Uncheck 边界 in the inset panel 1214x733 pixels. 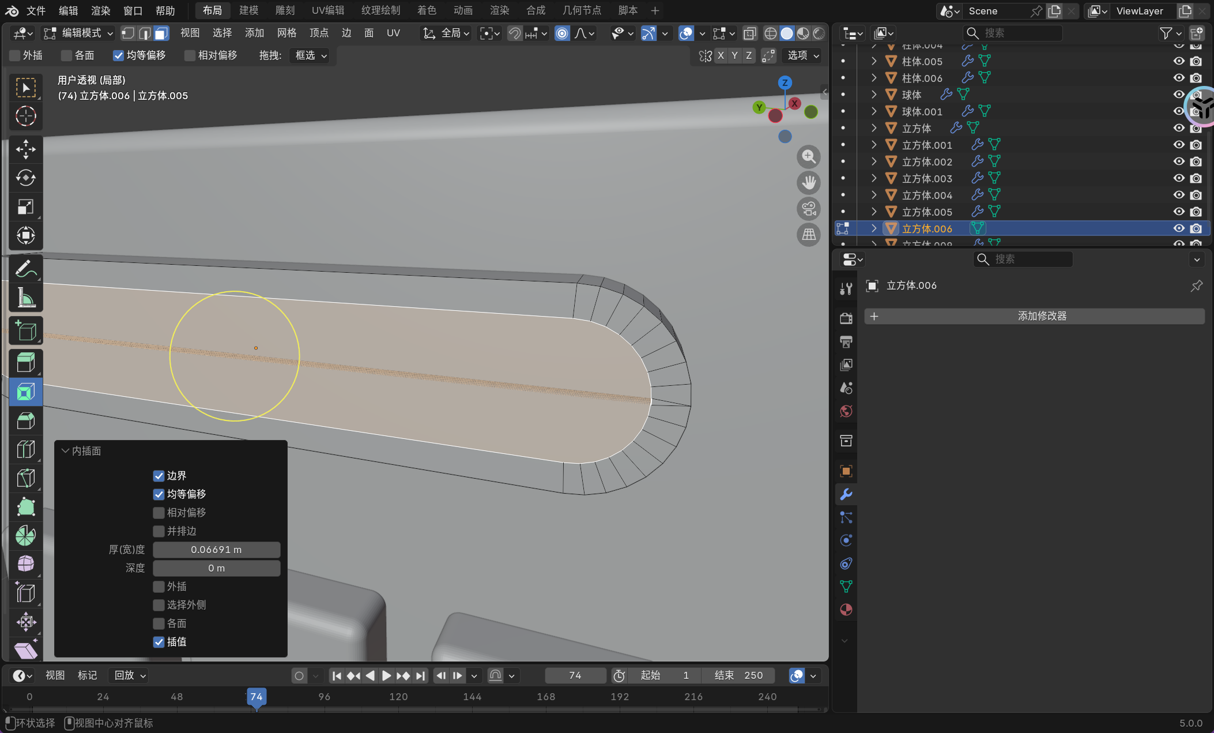(x=159, y=476)
